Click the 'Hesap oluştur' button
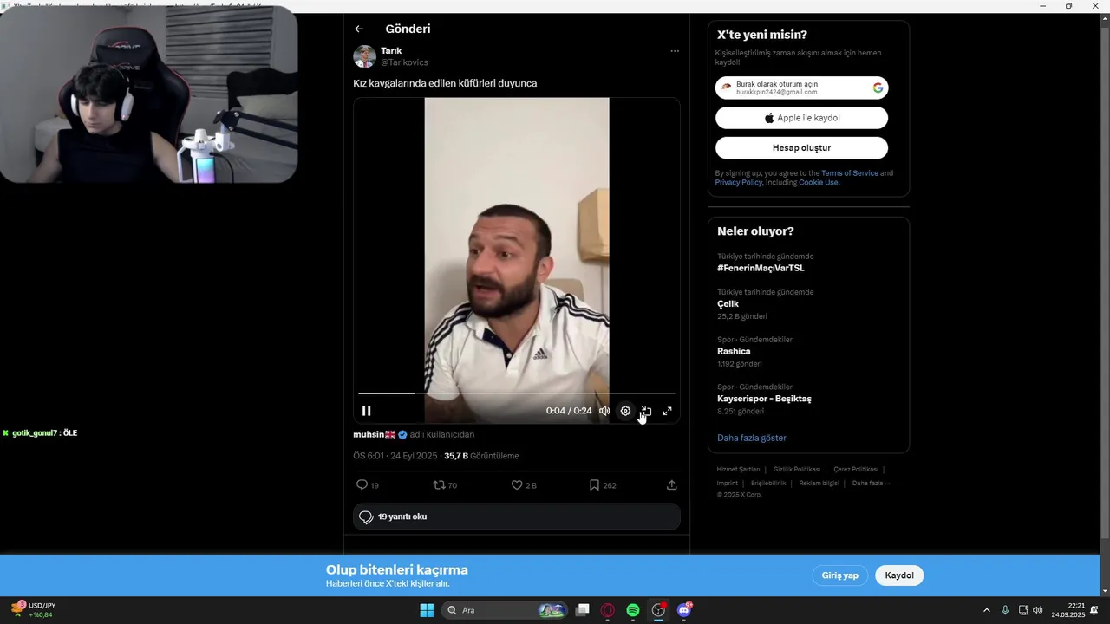 click(801, 148)
